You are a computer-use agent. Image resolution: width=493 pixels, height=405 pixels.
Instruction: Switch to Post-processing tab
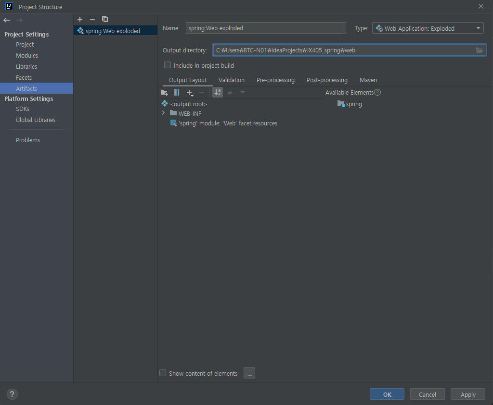[x=327, y=80]
